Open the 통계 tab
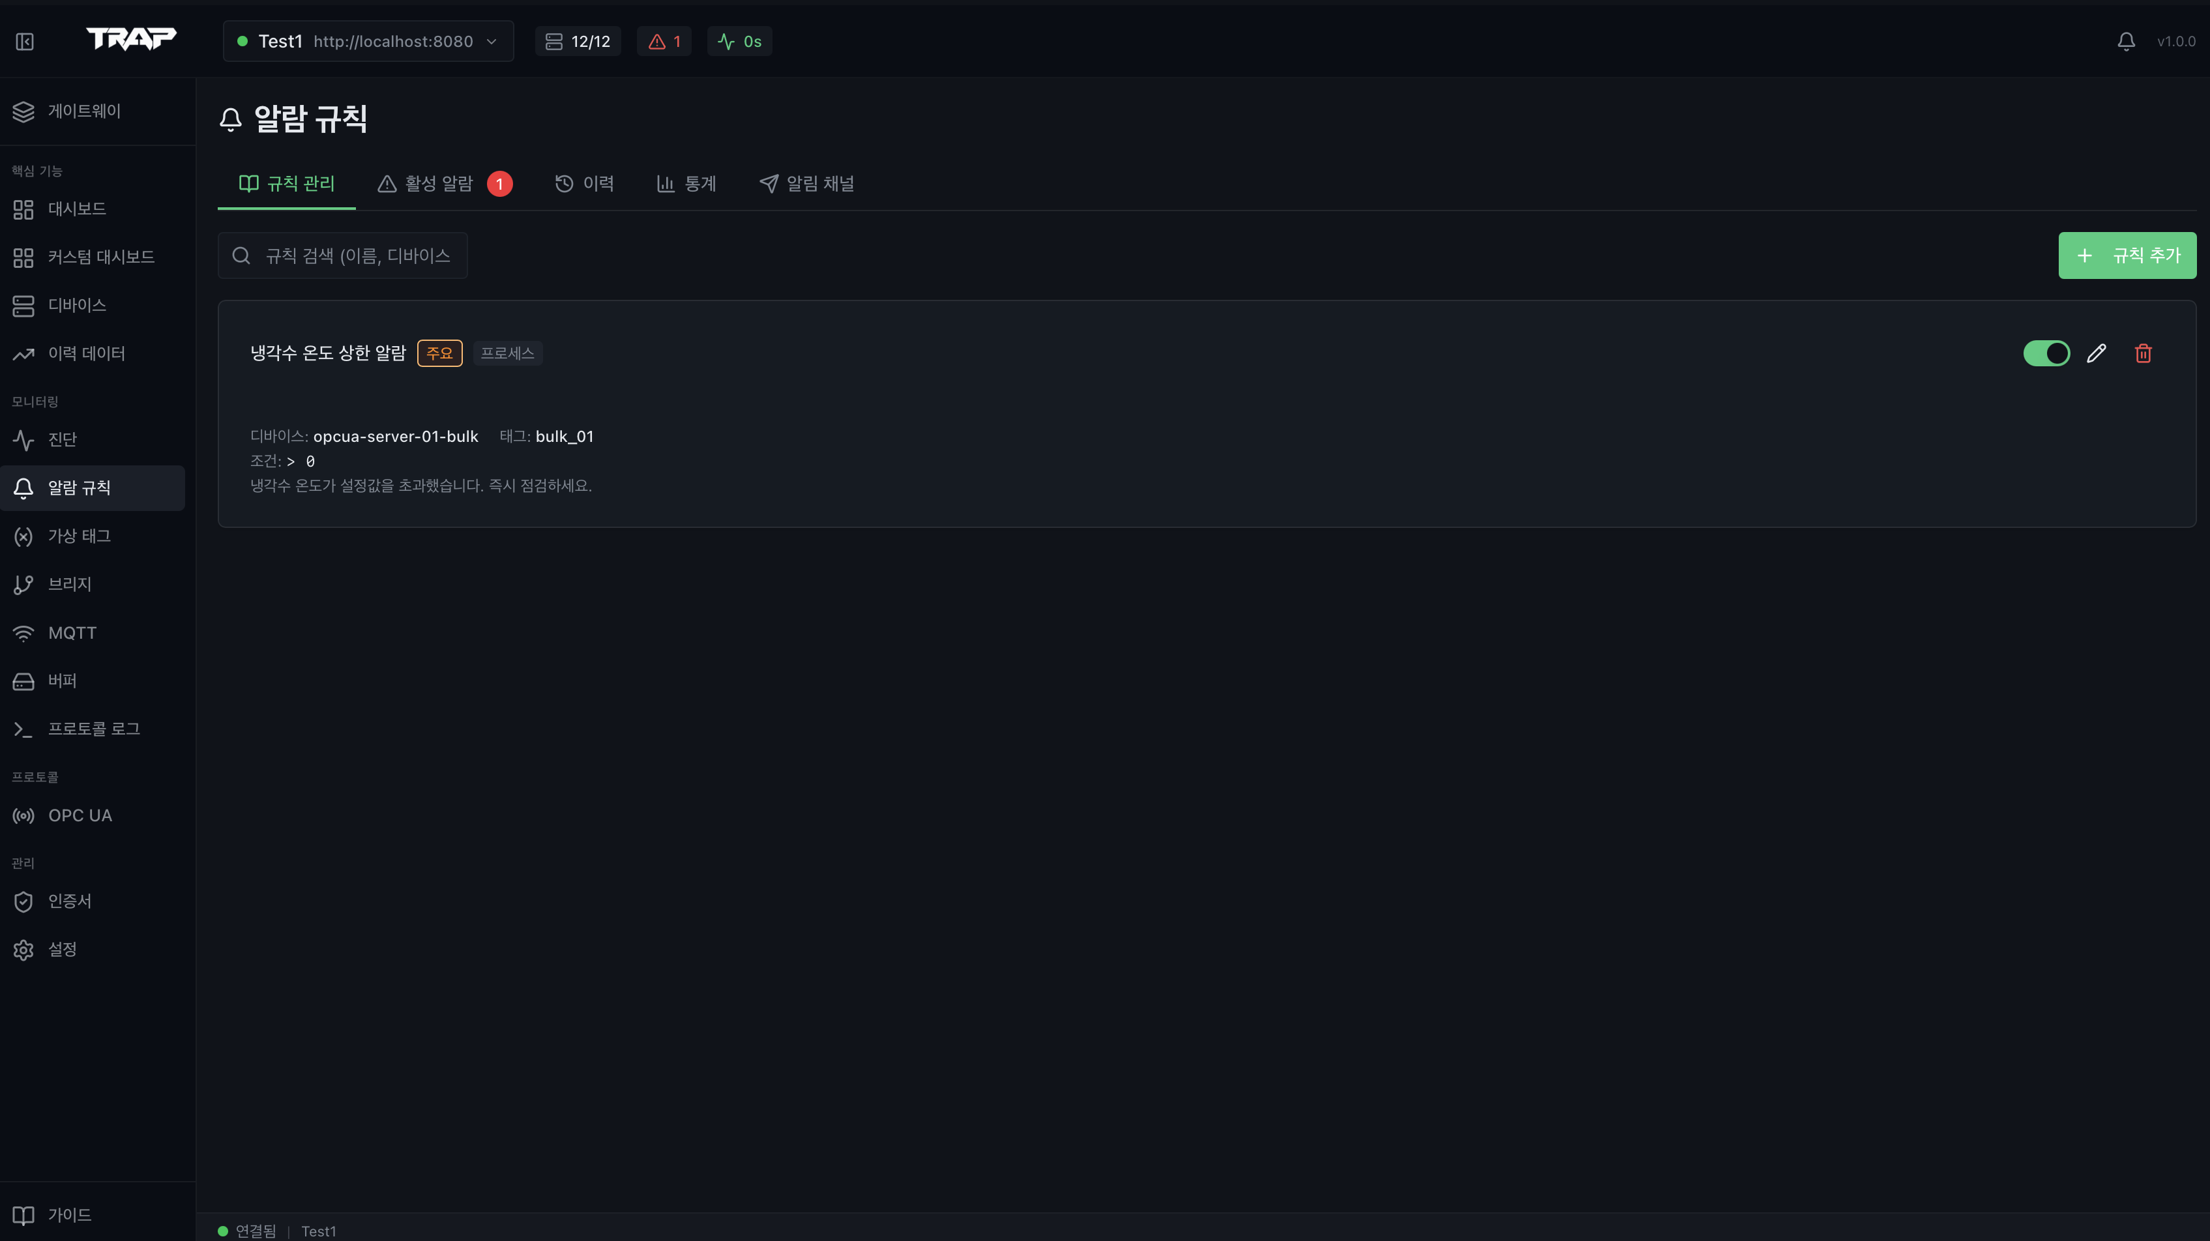Screen dimensions: 2210x1241 point(686,182)
